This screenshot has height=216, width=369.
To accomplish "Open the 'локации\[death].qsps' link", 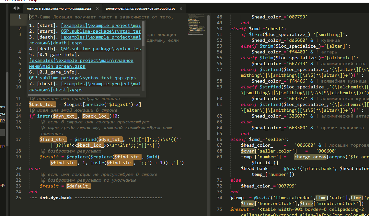I will [x=56, y=43].
